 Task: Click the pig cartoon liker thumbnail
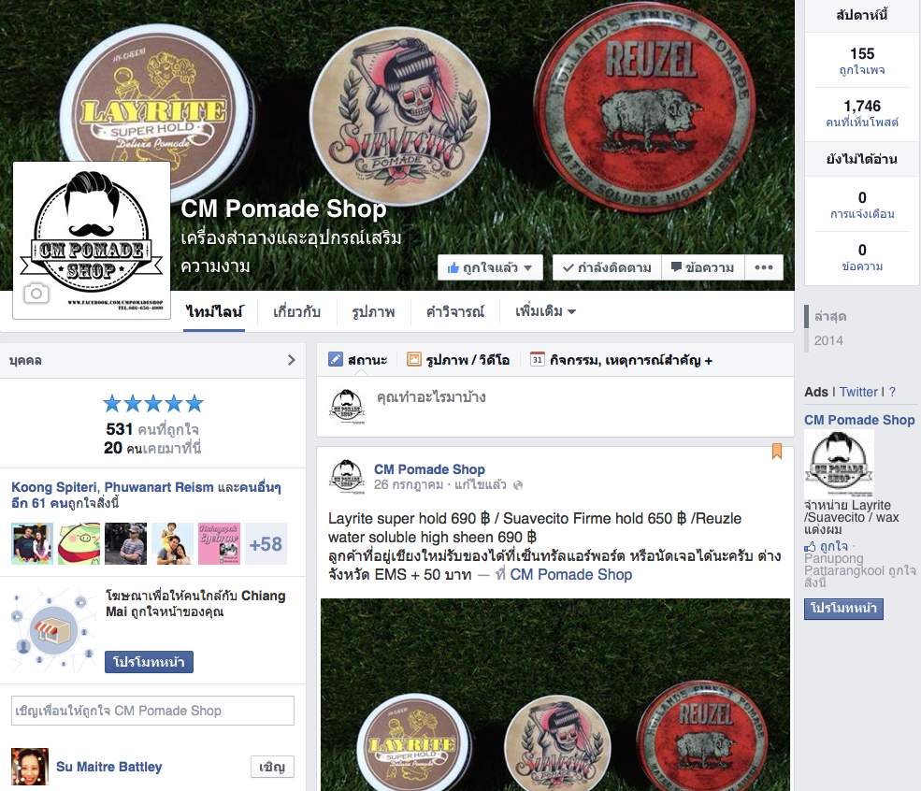point(79,544)
